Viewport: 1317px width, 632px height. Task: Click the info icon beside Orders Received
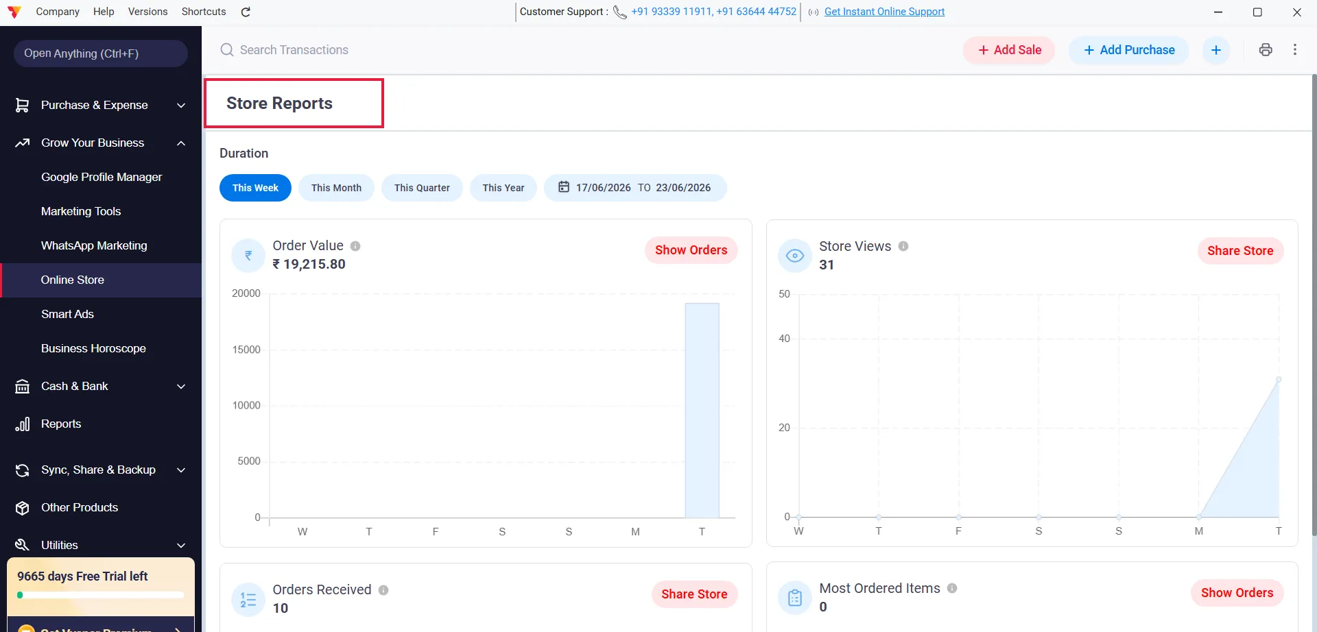pyautogui.click(x=383, y=590)
